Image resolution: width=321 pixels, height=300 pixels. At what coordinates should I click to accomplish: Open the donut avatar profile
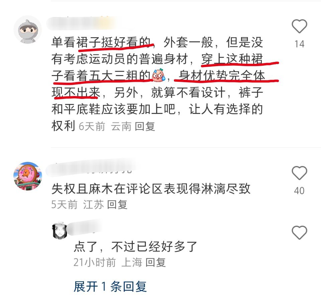28,176
